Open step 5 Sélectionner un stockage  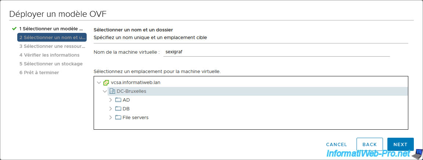(51, 64)
